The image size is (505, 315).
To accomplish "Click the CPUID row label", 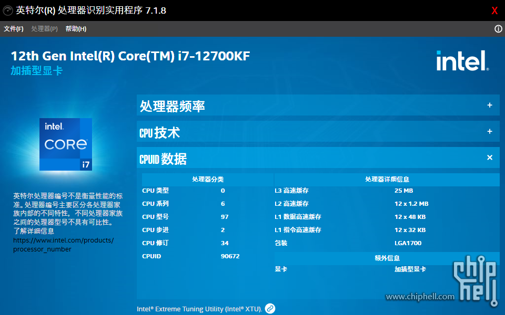I will [151, 256].
